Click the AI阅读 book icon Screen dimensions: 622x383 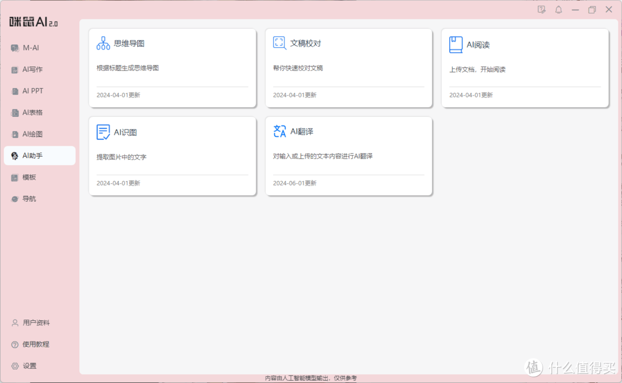click(456, 44)
